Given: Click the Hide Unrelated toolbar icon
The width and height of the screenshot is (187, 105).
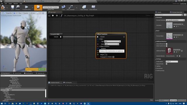Looking at the screenshot, I should [70, 7].
